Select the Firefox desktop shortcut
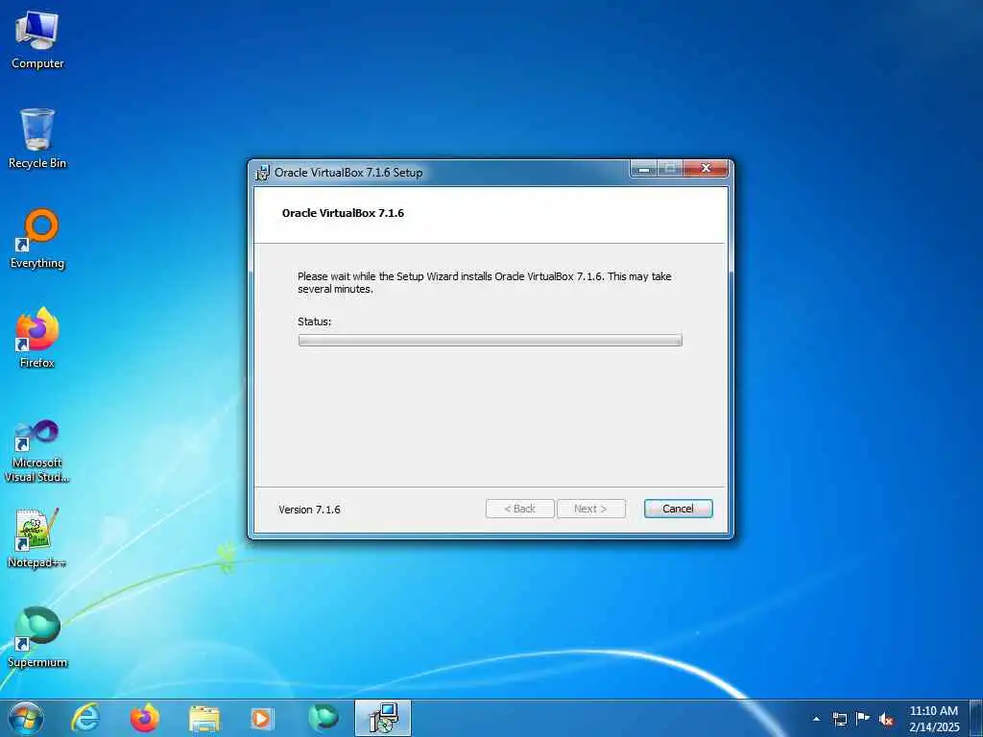 (37, 338)
